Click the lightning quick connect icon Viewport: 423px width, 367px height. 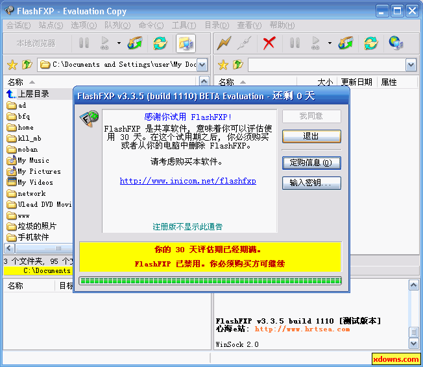pos(224,43)
